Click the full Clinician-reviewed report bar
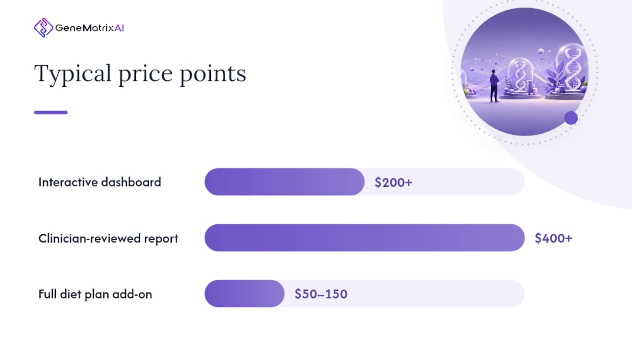This screenshot has width=632, height=355. 364,238
